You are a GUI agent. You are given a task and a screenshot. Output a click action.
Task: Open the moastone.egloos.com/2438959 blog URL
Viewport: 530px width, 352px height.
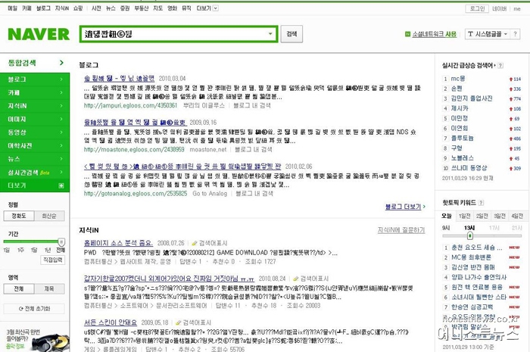(134, 149)
